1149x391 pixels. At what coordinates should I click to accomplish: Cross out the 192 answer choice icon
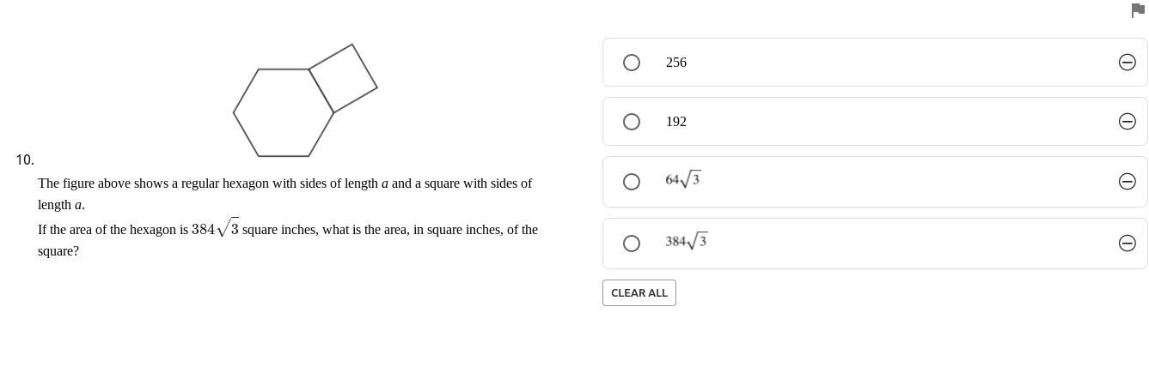pyautogui.click(x=1127, y=121)
